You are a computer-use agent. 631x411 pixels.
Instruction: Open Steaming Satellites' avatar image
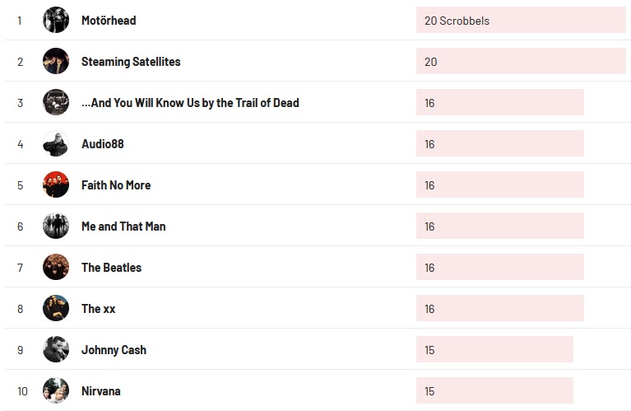coord(56,61)
